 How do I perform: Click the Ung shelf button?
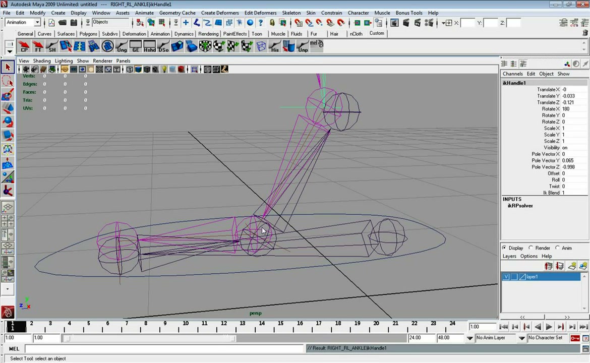(122, 46)
